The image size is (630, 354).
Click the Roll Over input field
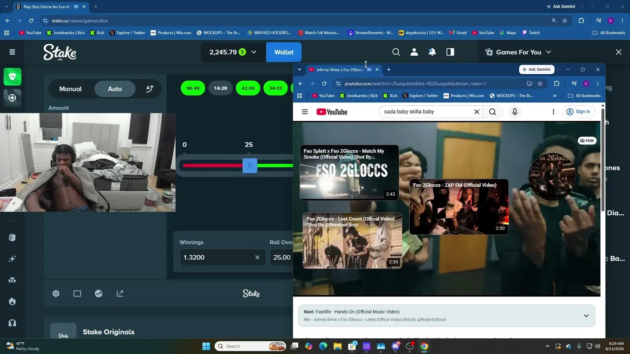click(282, 257)
